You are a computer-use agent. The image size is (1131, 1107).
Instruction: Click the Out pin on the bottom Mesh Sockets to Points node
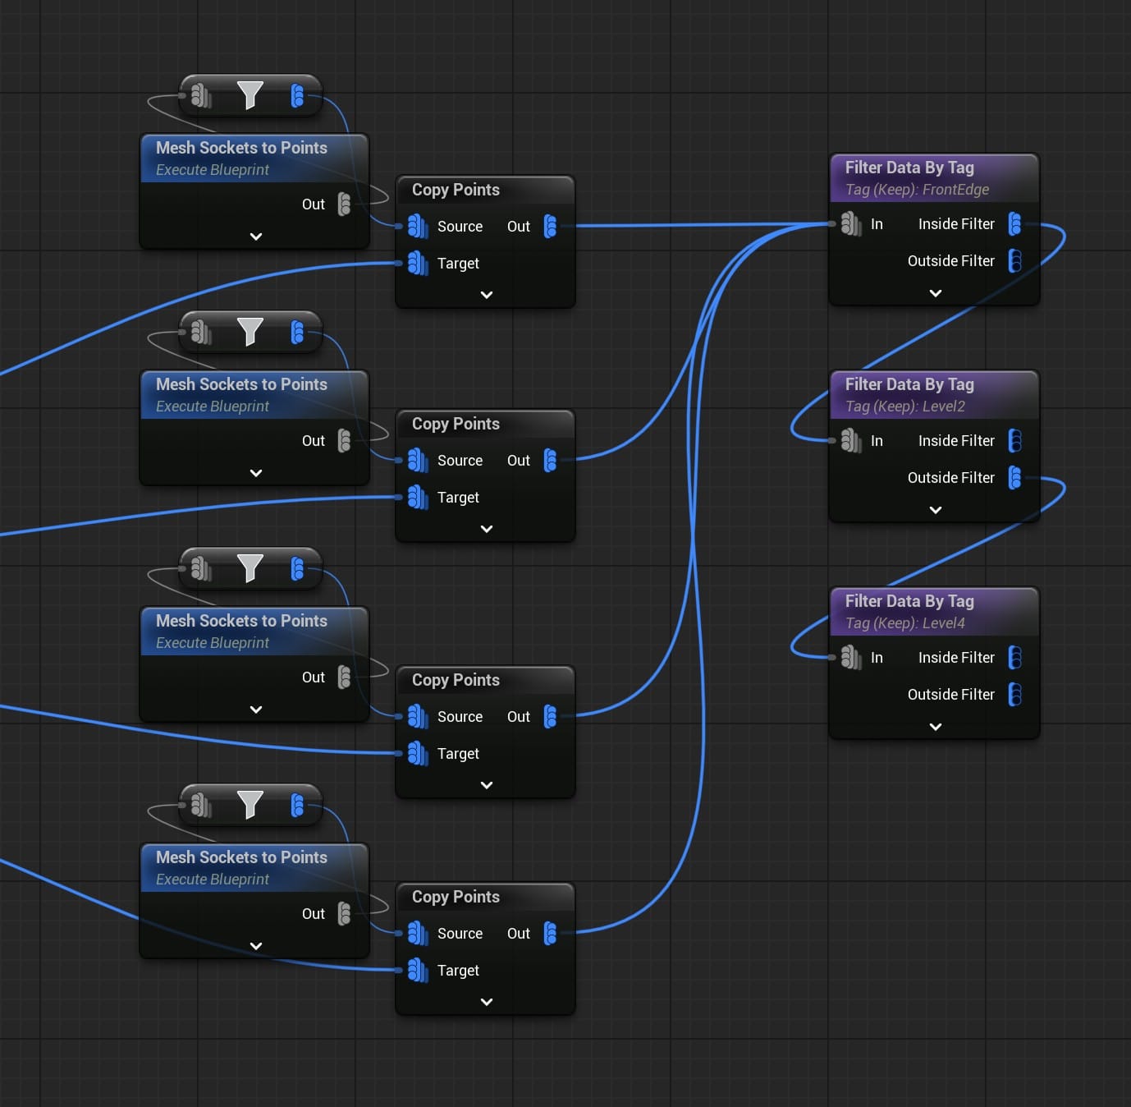[345, 914]
